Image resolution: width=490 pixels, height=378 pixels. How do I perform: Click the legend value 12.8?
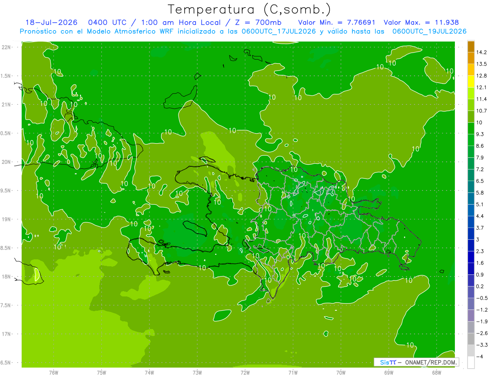[481, 76]
